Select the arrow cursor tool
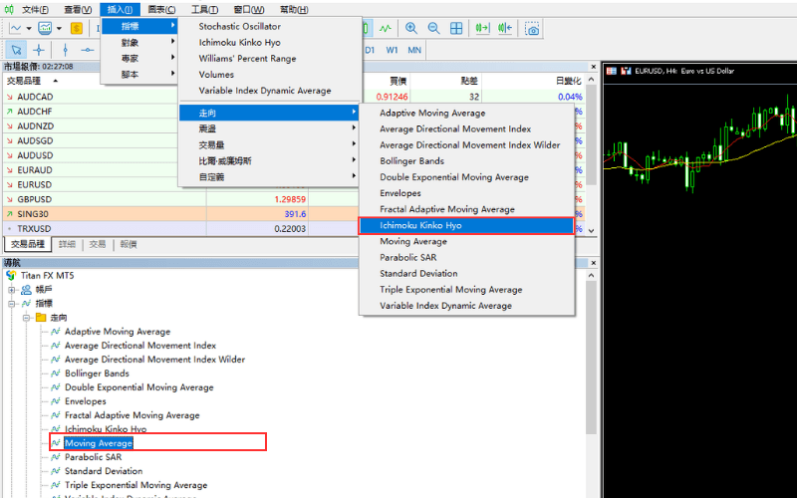797x498 pixels. click(16, 50)
